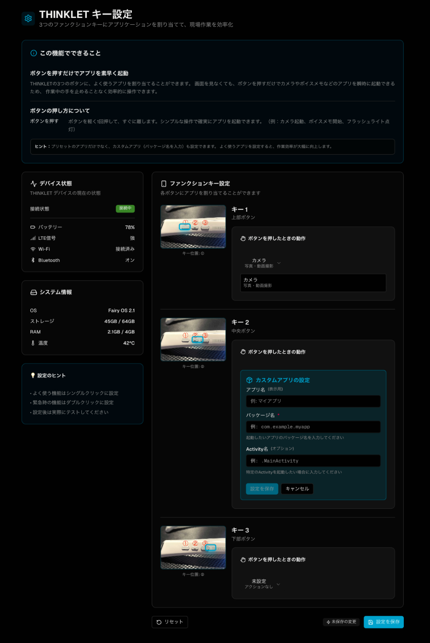Click the Activity名 input field
This screenshot has width=430, height=643.
click(x=313, y=461)
